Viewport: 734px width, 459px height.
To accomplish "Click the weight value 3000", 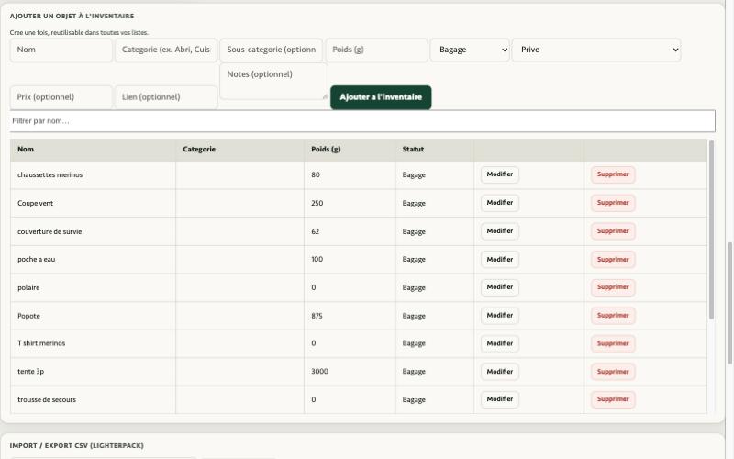I will pyautogui.click(x=319, y=372).
